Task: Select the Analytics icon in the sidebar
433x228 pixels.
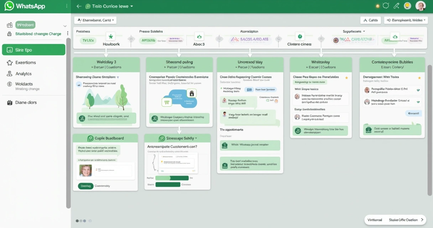Action: pos(10,74)
